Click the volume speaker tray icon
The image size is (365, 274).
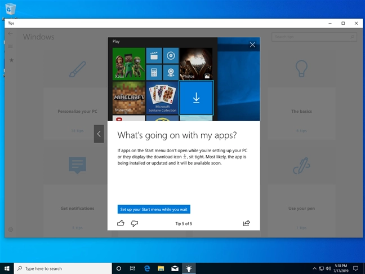point(328,268)
